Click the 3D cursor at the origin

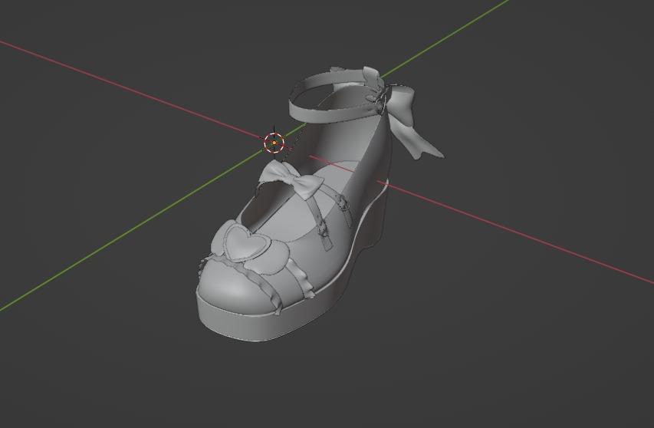click(x=274, y=142)
